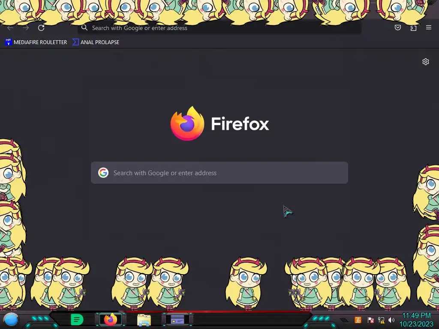
Task: Go forward using the forward arrow
Action: pos(26,28)
